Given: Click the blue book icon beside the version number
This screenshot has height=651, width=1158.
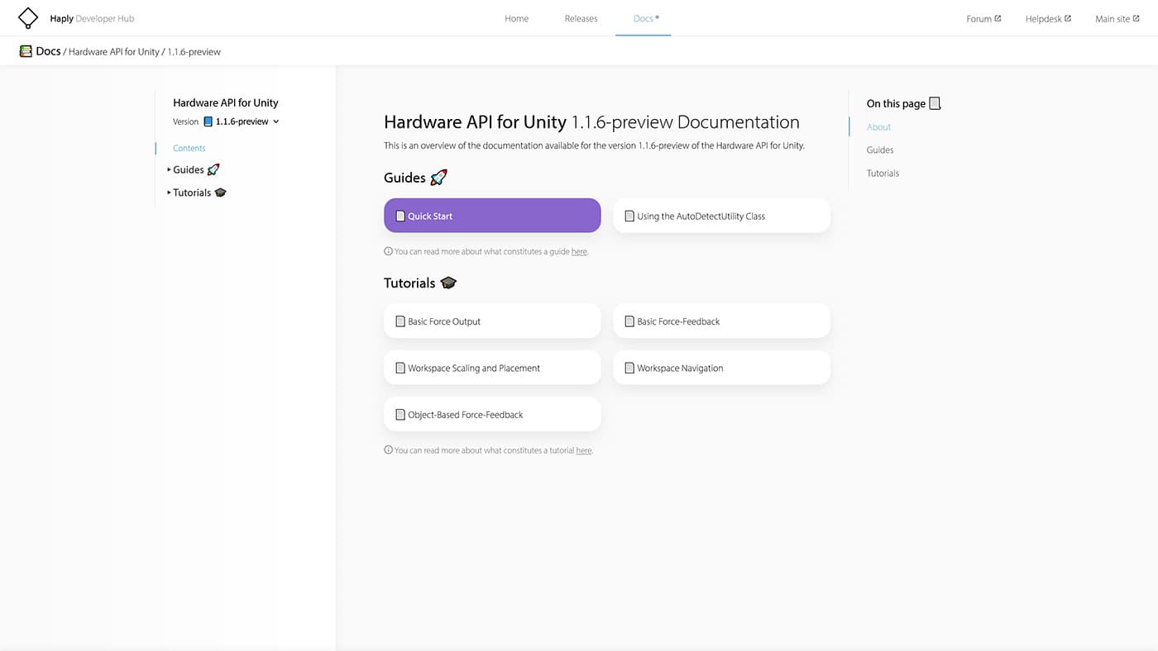Looking at the screenshot, I should tap(206, 121).
